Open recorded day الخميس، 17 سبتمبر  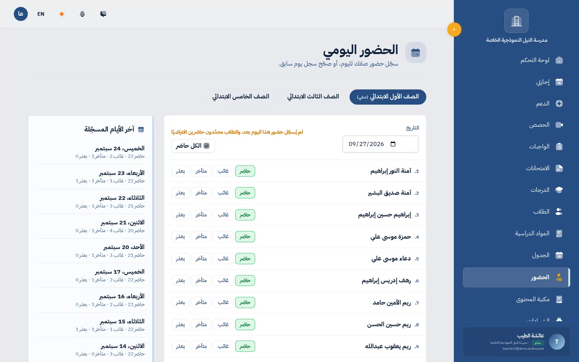(90, 275)
